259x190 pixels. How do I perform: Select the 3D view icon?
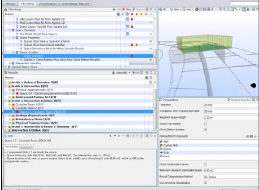click(163, 9)
